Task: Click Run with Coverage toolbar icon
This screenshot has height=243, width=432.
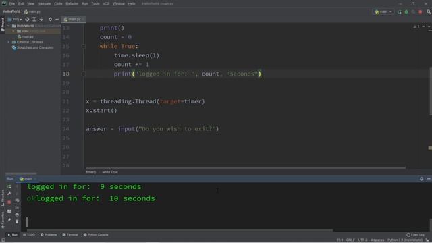Action: tap(413, 12)
